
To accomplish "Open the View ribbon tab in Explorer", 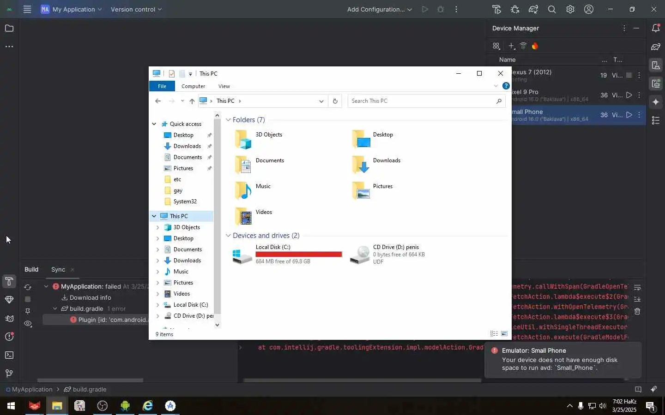I will point(224,86).
